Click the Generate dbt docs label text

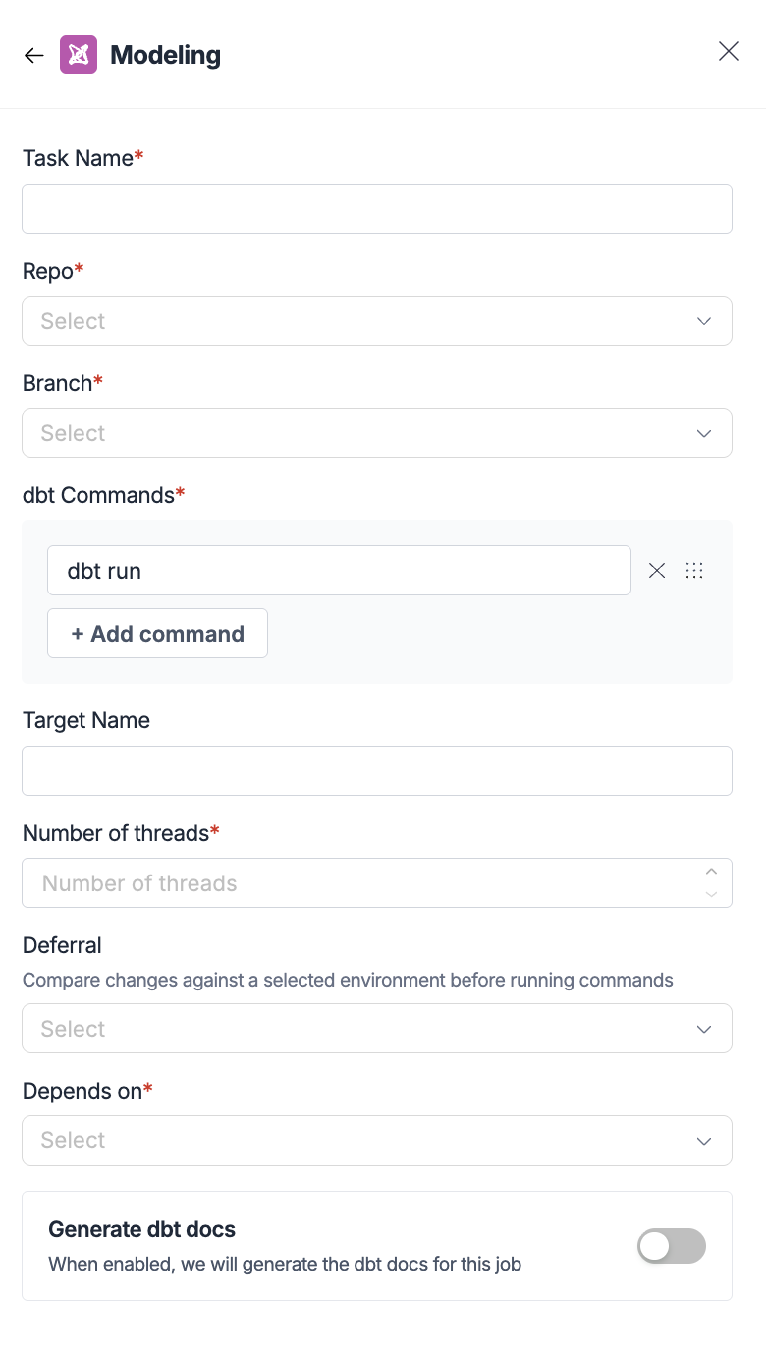tap(141, 1229)
